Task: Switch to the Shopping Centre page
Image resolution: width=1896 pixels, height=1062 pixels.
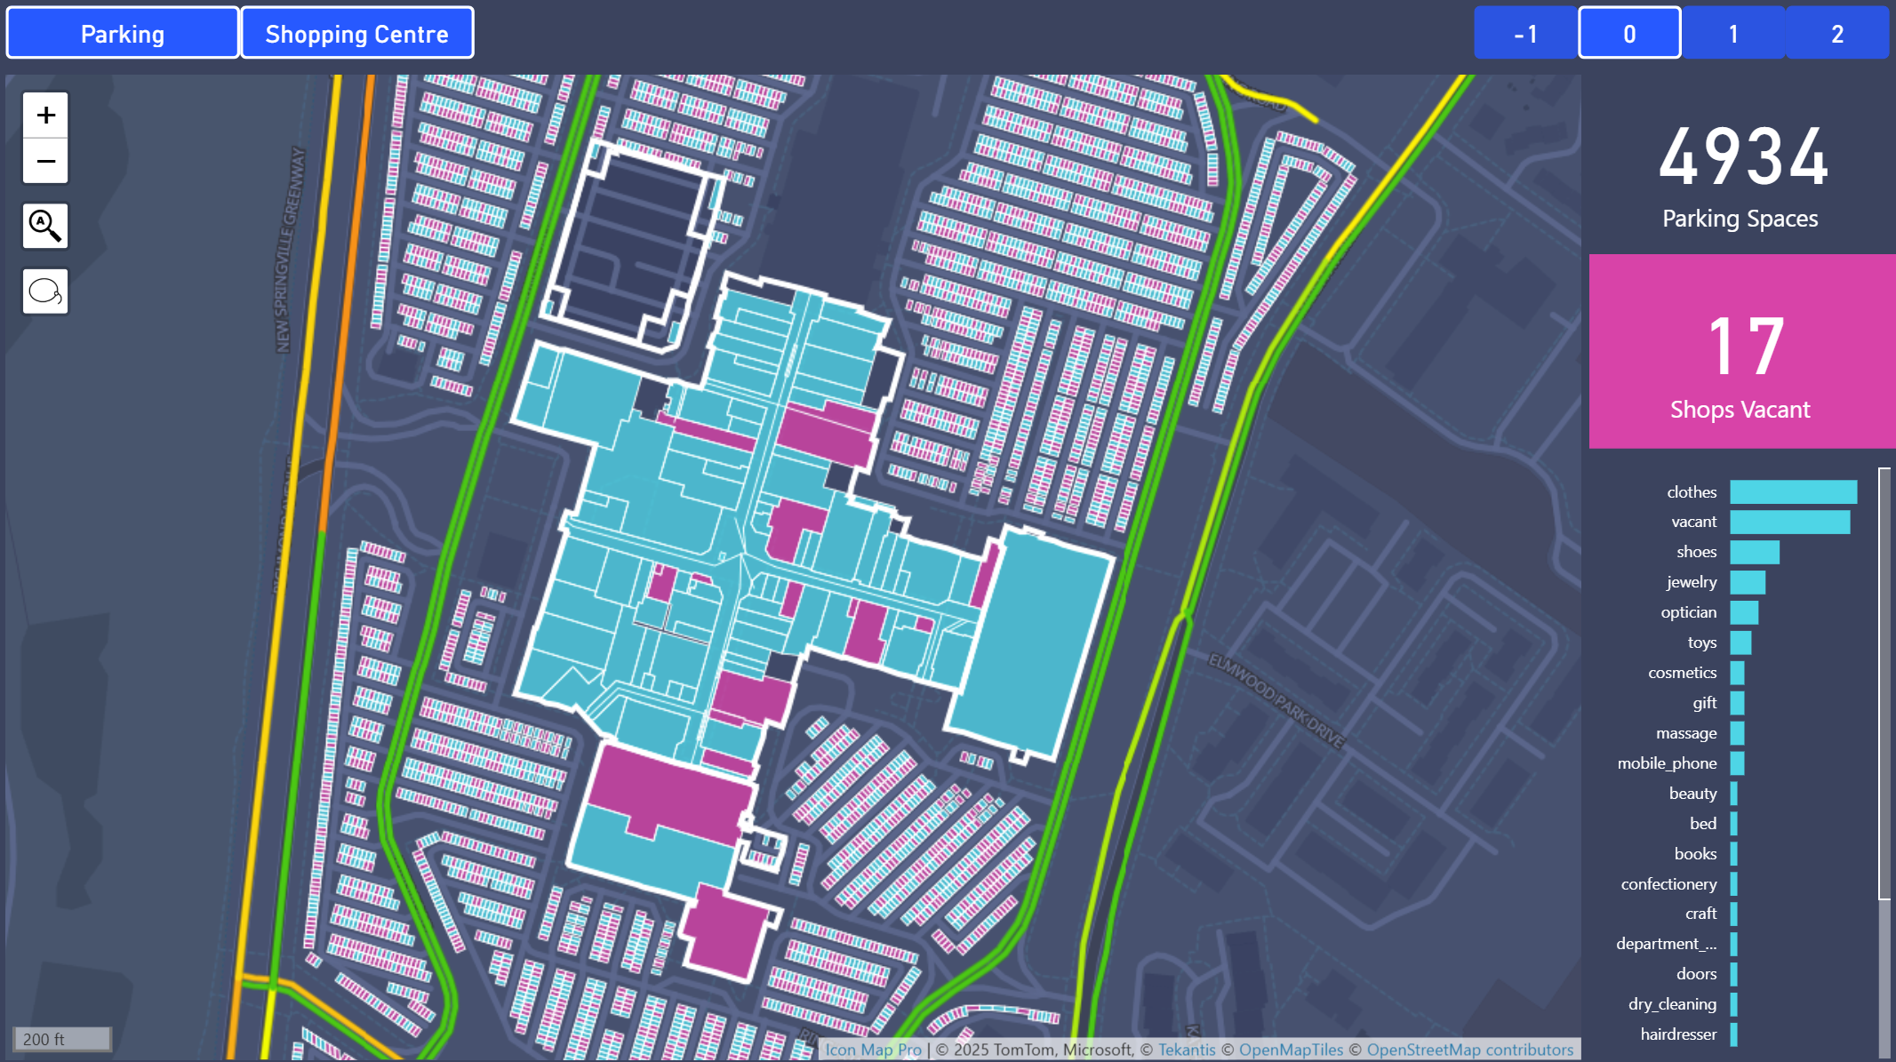Action: [356, 32]
